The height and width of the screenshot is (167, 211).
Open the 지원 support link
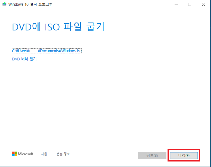[44, 154]
